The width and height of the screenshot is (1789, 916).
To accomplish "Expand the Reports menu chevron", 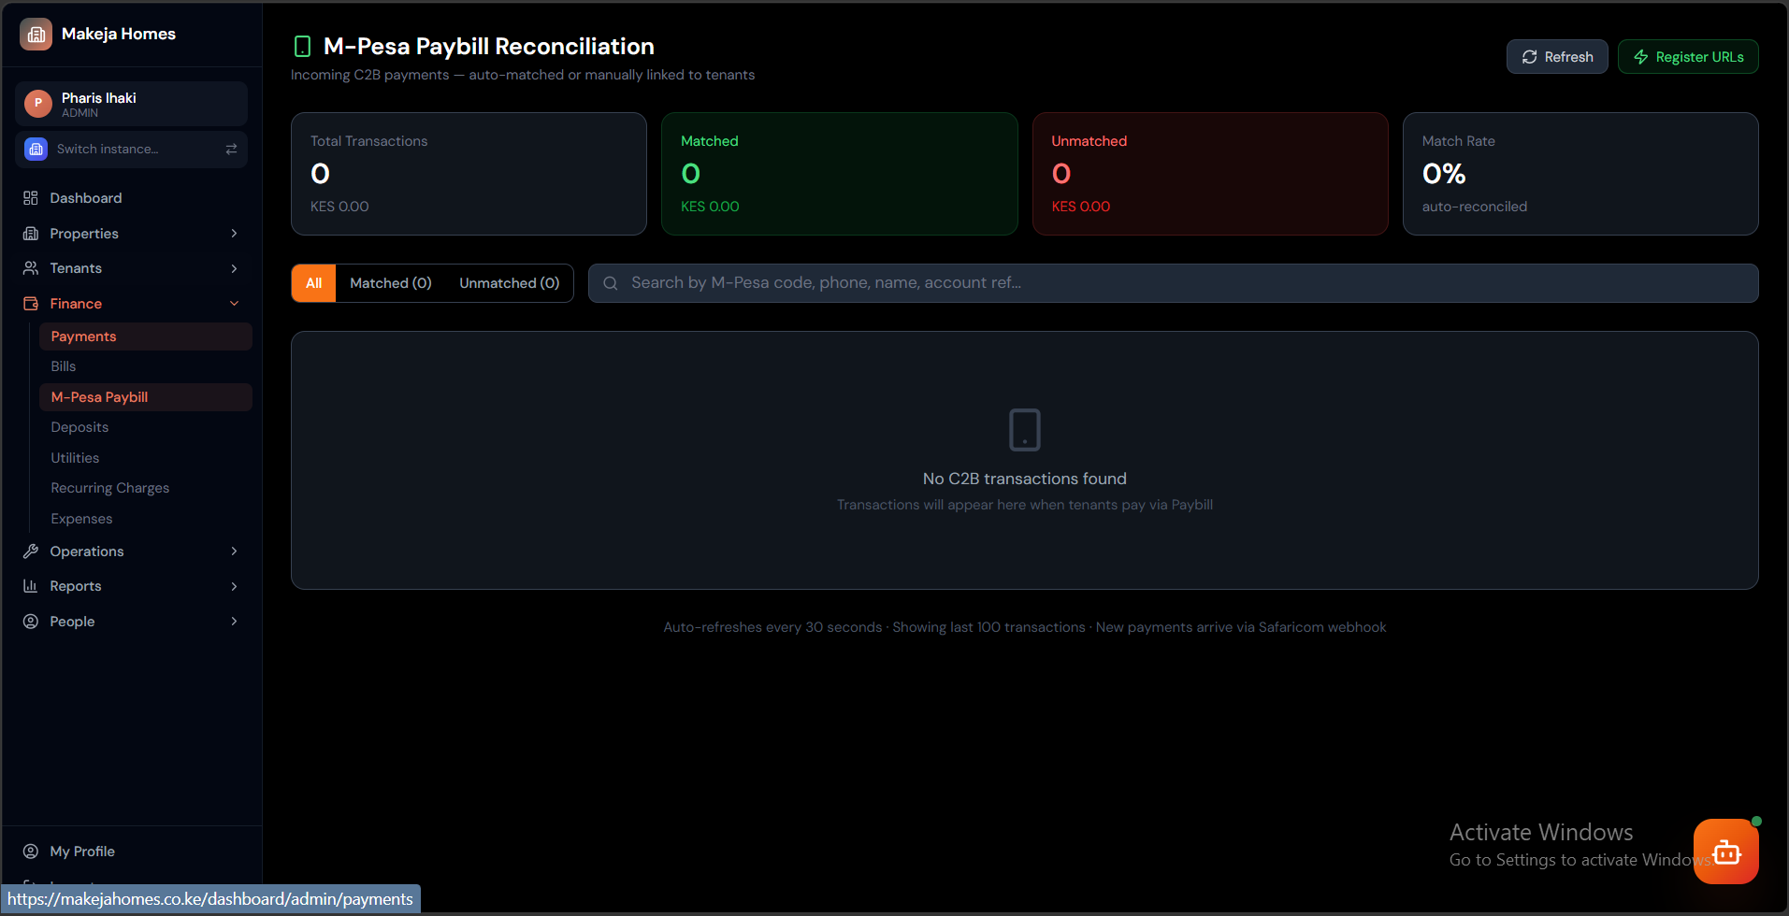I will tap(234, 586).
